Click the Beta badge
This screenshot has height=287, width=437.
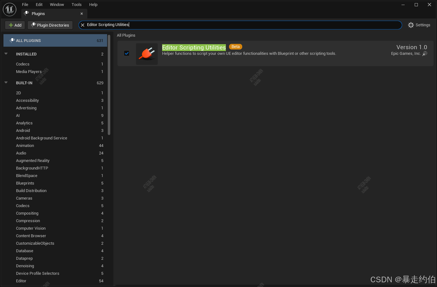236,47
